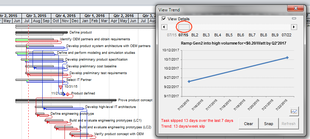The image size is (310, 139).
Task: Click the Jan month header in timescale
Action: [85, 21]
